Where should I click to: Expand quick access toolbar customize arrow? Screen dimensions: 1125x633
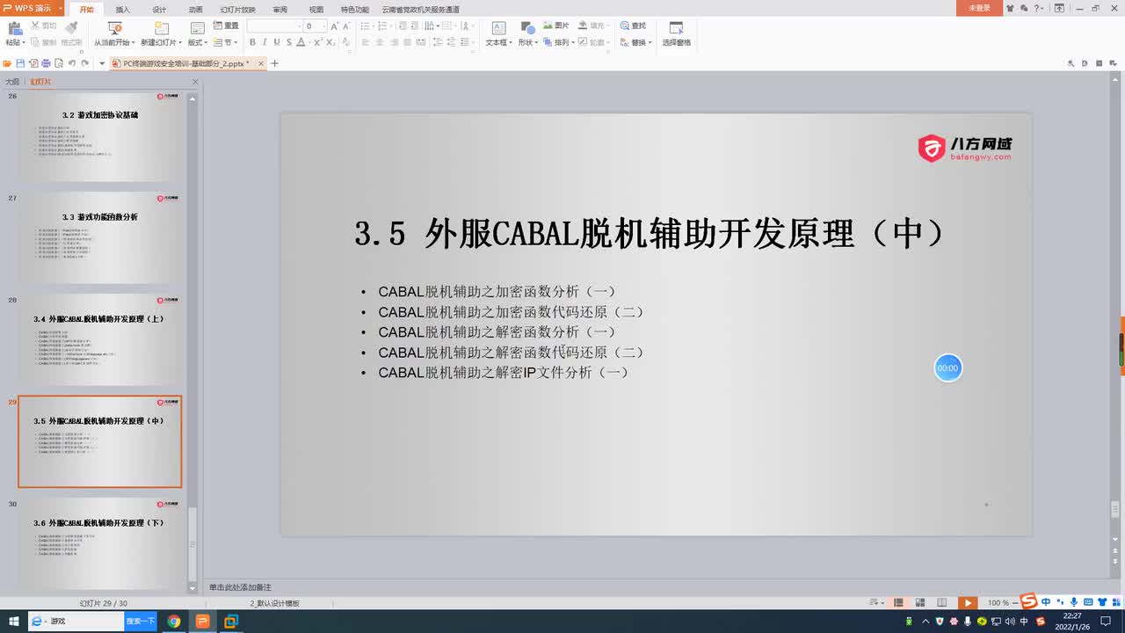tap(102, 63)
